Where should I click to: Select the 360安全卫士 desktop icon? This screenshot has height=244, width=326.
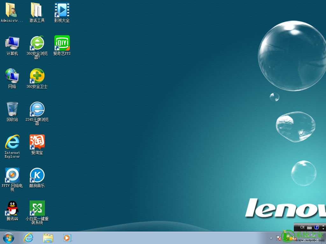pos(37,76)
